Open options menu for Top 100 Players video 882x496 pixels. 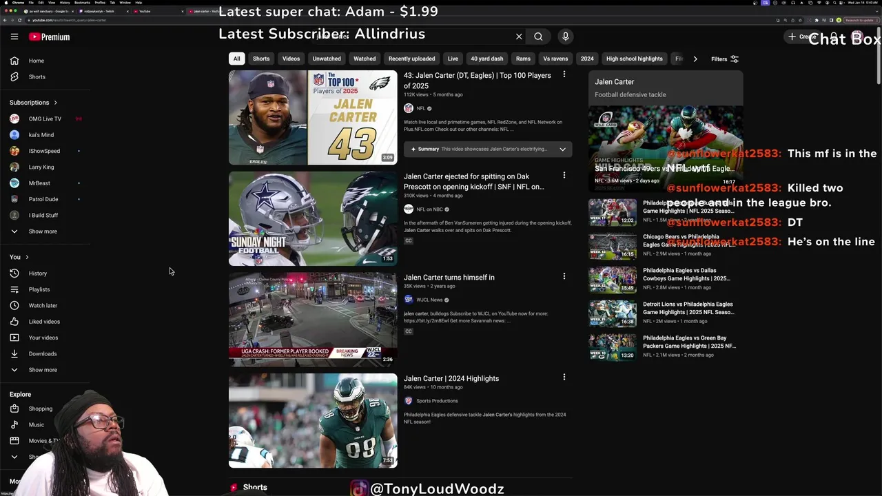tap(564, 74)
